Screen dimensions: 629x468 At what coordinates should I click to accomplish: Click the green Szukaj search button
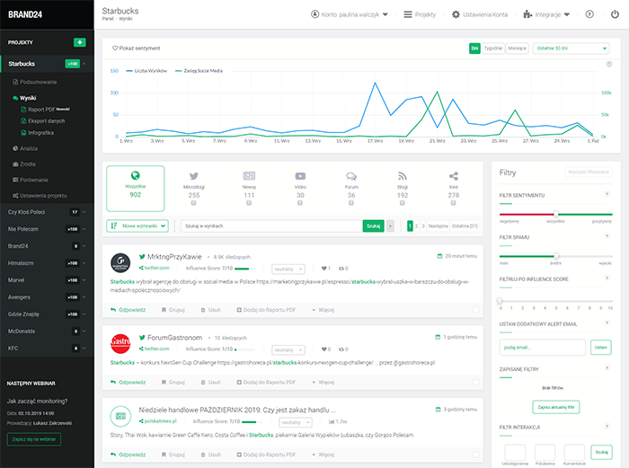click(x=373, y=226)
